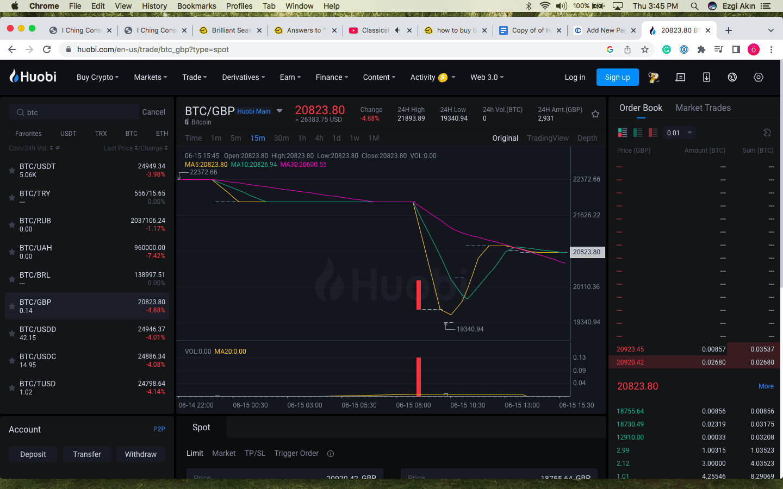
Task: Open the 0.01 depth precision dropdown
Action: [679, 133]
